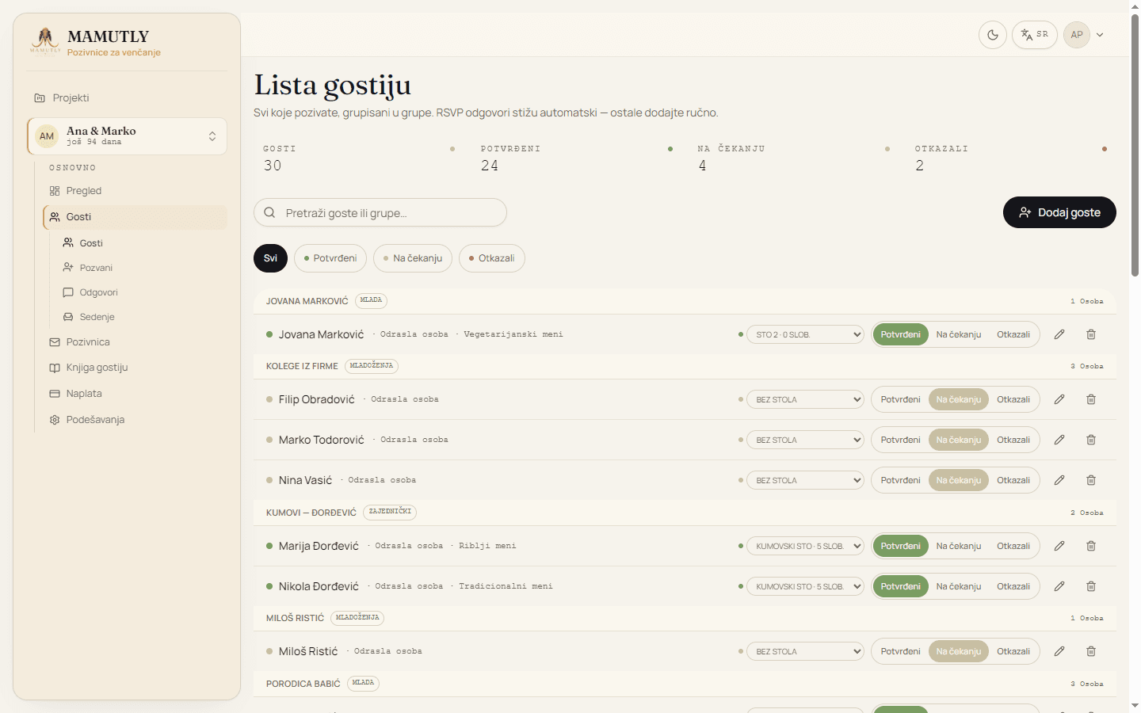Click the search magnifier icon
The image size is (1141, 713).
point(269,212)
